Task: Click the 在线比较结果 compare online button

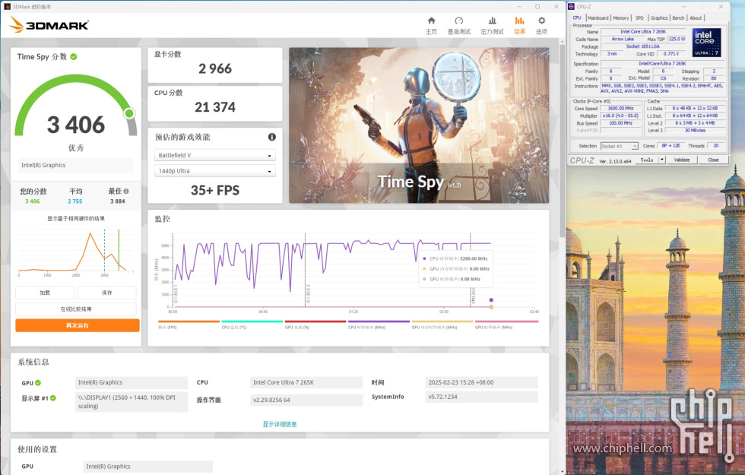Action: click(x=76, y=309)
